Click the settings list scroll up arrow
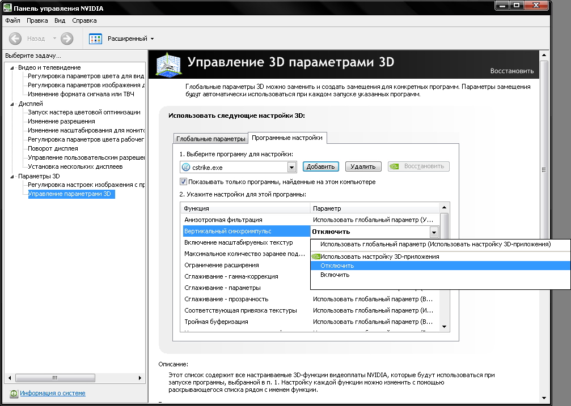This screenshot has height=406, width=571. click(x=444, y=208)
